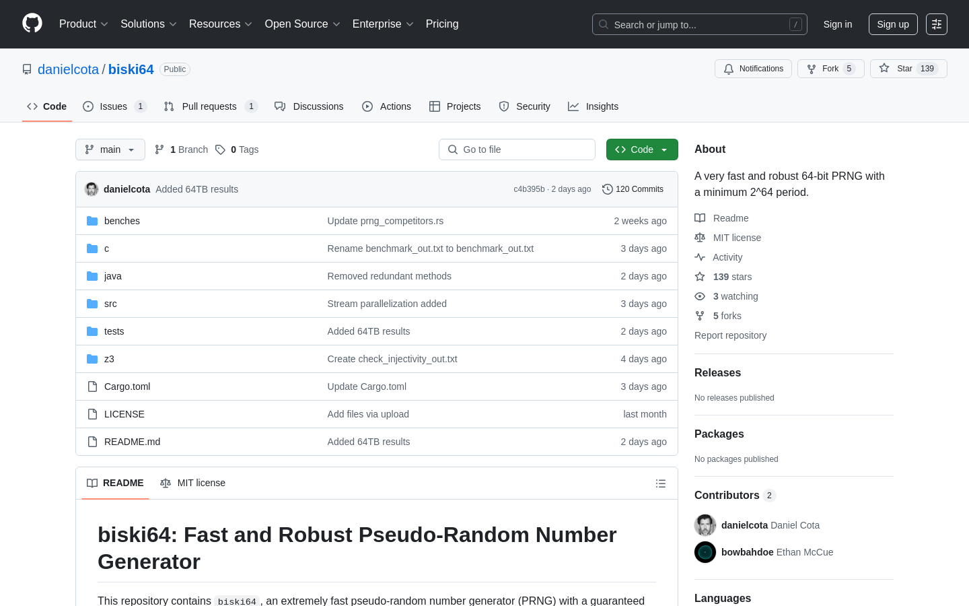Expand the Enterprise menu

(x=383, y=24)
